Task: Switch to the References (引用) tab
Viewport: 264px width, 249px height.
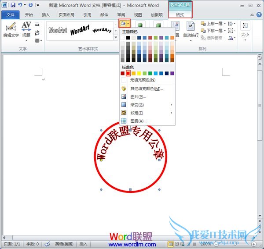Action: point(87,15)
